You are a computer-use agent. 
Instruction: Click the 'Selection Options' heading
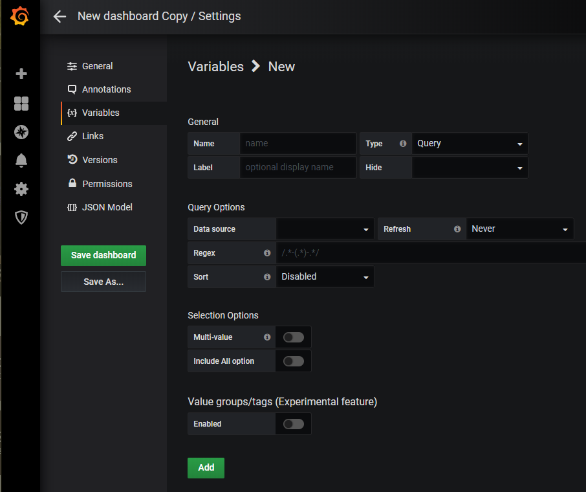[222, 315]
